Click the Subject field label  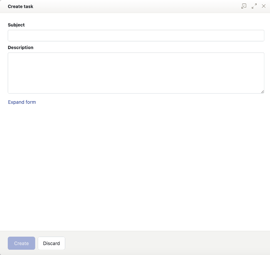[x=16, y=25]
